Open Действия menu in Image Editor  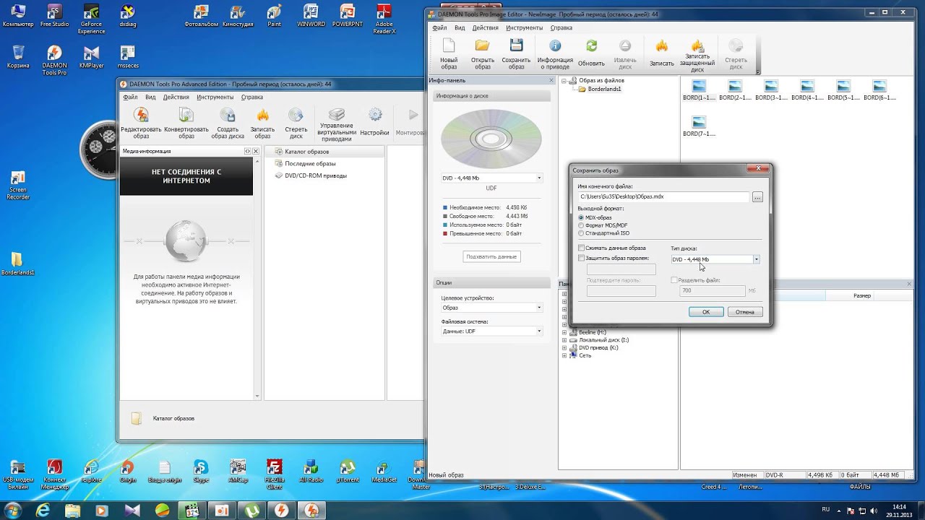(485, 27)
